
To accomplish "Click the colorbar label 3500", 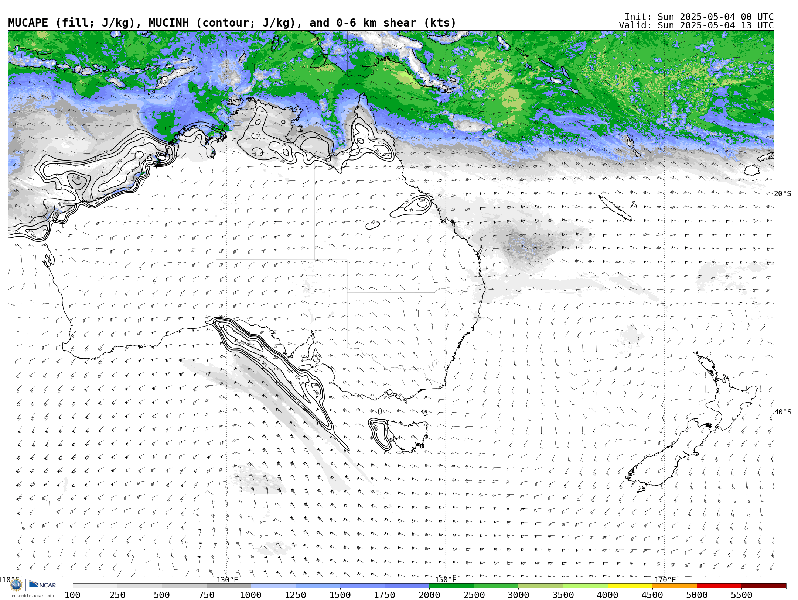I will 563,595.
